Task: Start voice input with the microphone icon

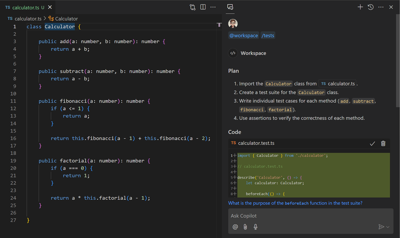Action: [255, 227]
